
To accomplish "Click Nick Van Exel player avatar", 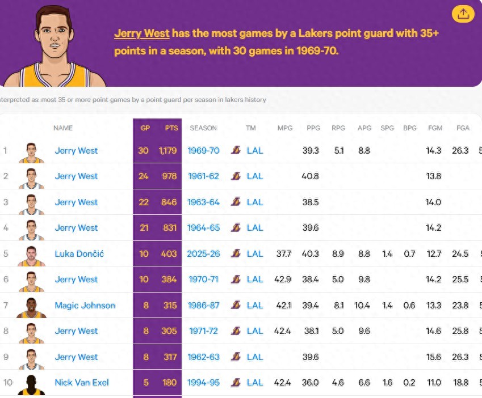I will pyautogui.click(x=31, y=384).
